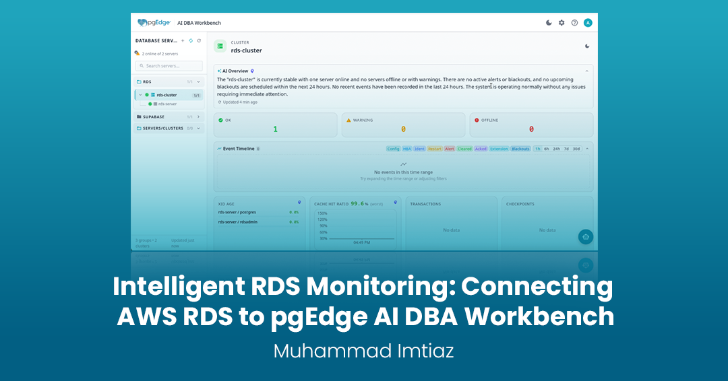Collapse the RDS group chevron
The image size is (728, 381).
(x=199, y=81)
